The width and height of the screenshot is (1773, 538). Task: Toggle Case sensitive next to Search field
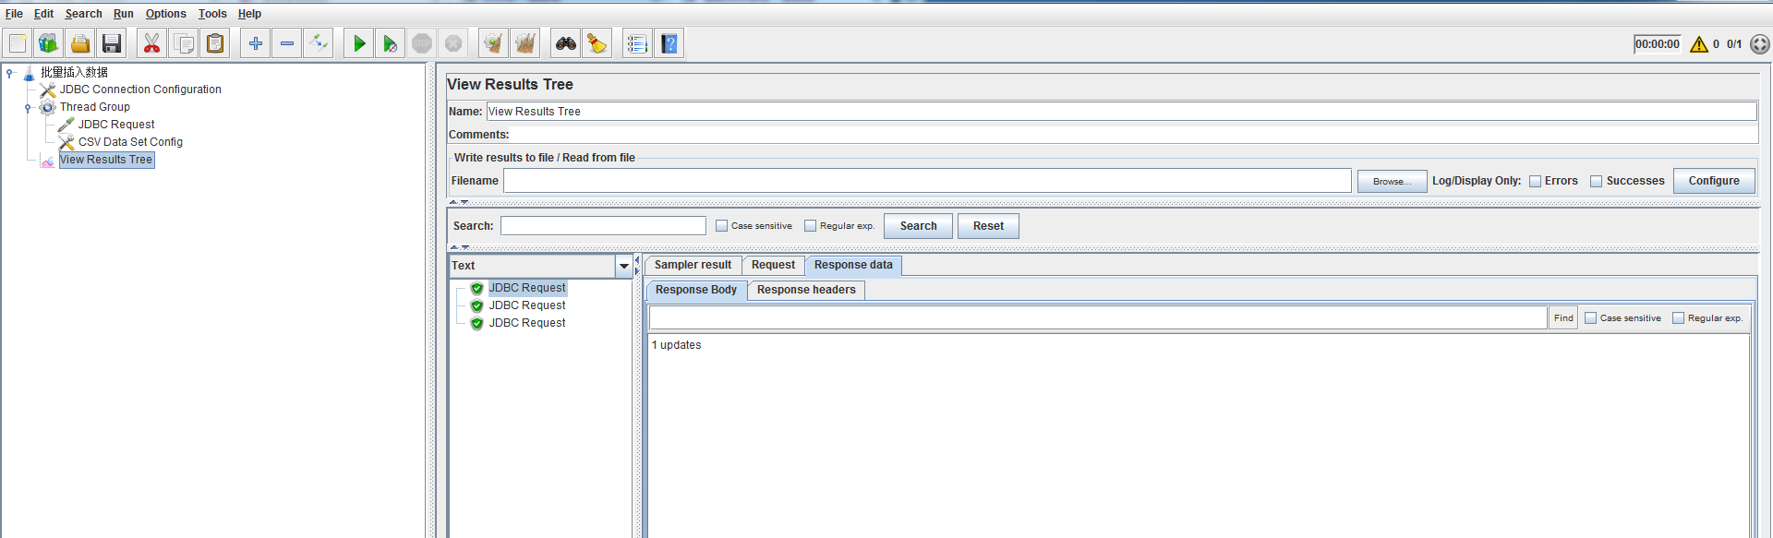tap(721, 226)
